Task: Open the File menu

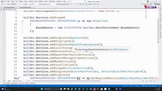Action: click(5, 2)
